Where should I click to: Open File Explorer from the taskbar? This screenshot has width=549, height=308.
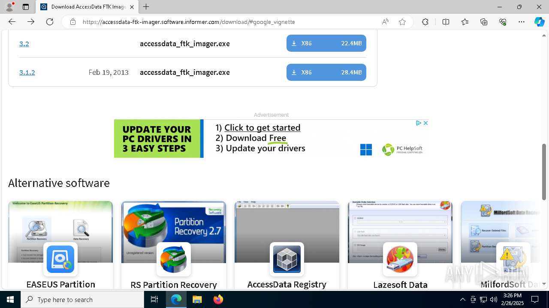(x=197, y=299)
